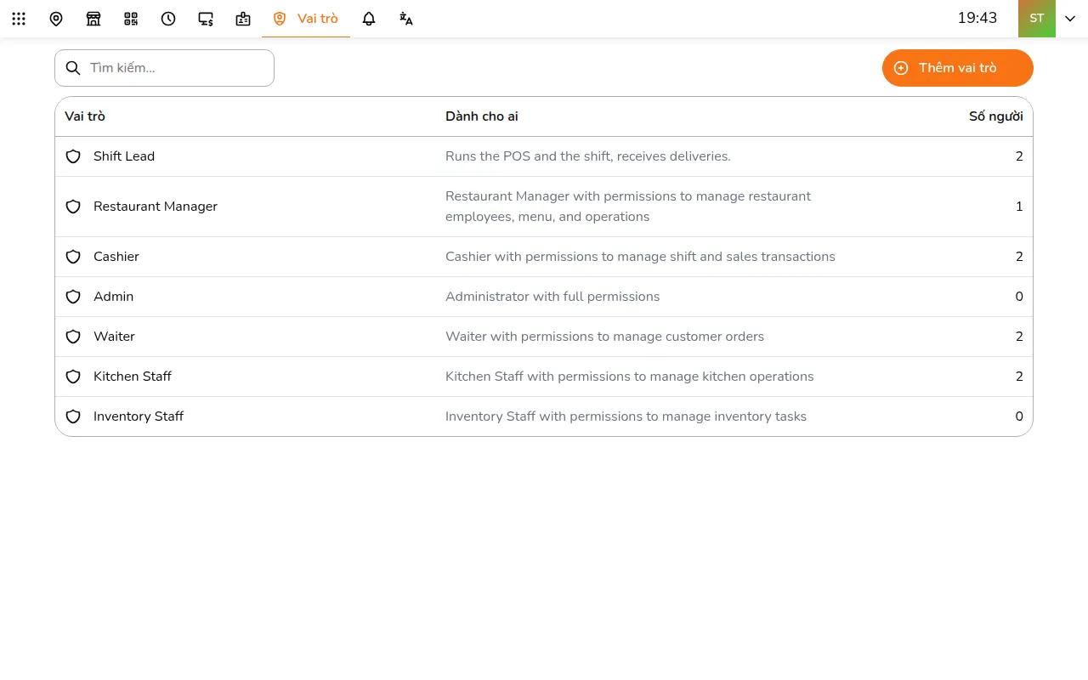This screenshot has width=1088, height=680.
Task: Click the Thêm vai trò button
Action: 958,68
